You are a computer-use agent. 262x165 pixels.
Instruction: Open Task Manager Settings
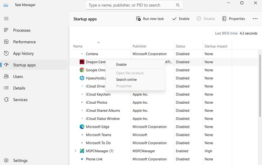click(20, 161)
